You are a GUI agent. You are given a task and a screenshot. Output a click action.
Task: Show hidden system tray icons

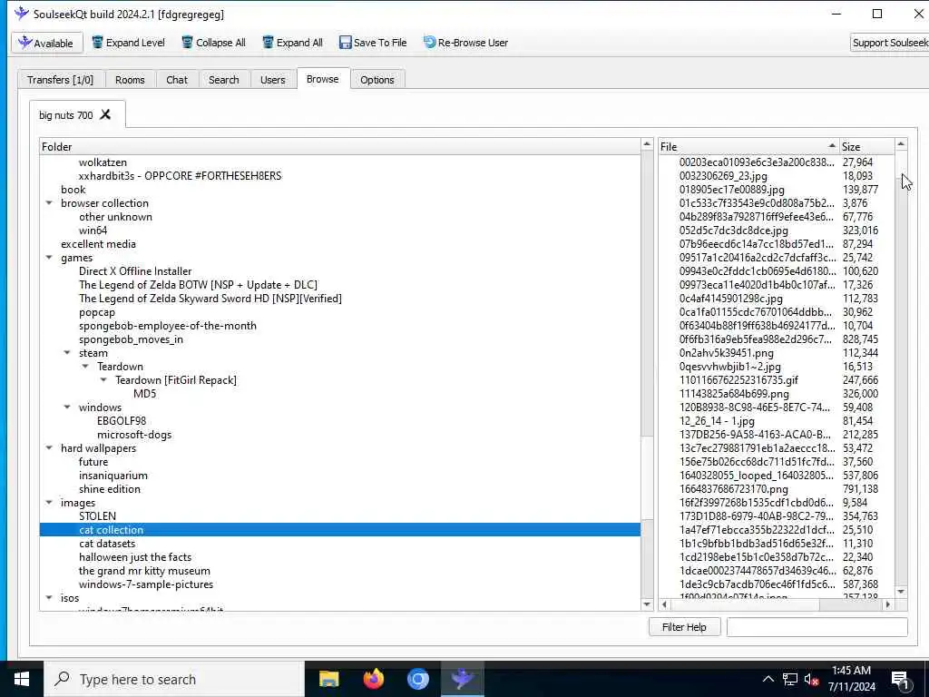coord(768,679)
